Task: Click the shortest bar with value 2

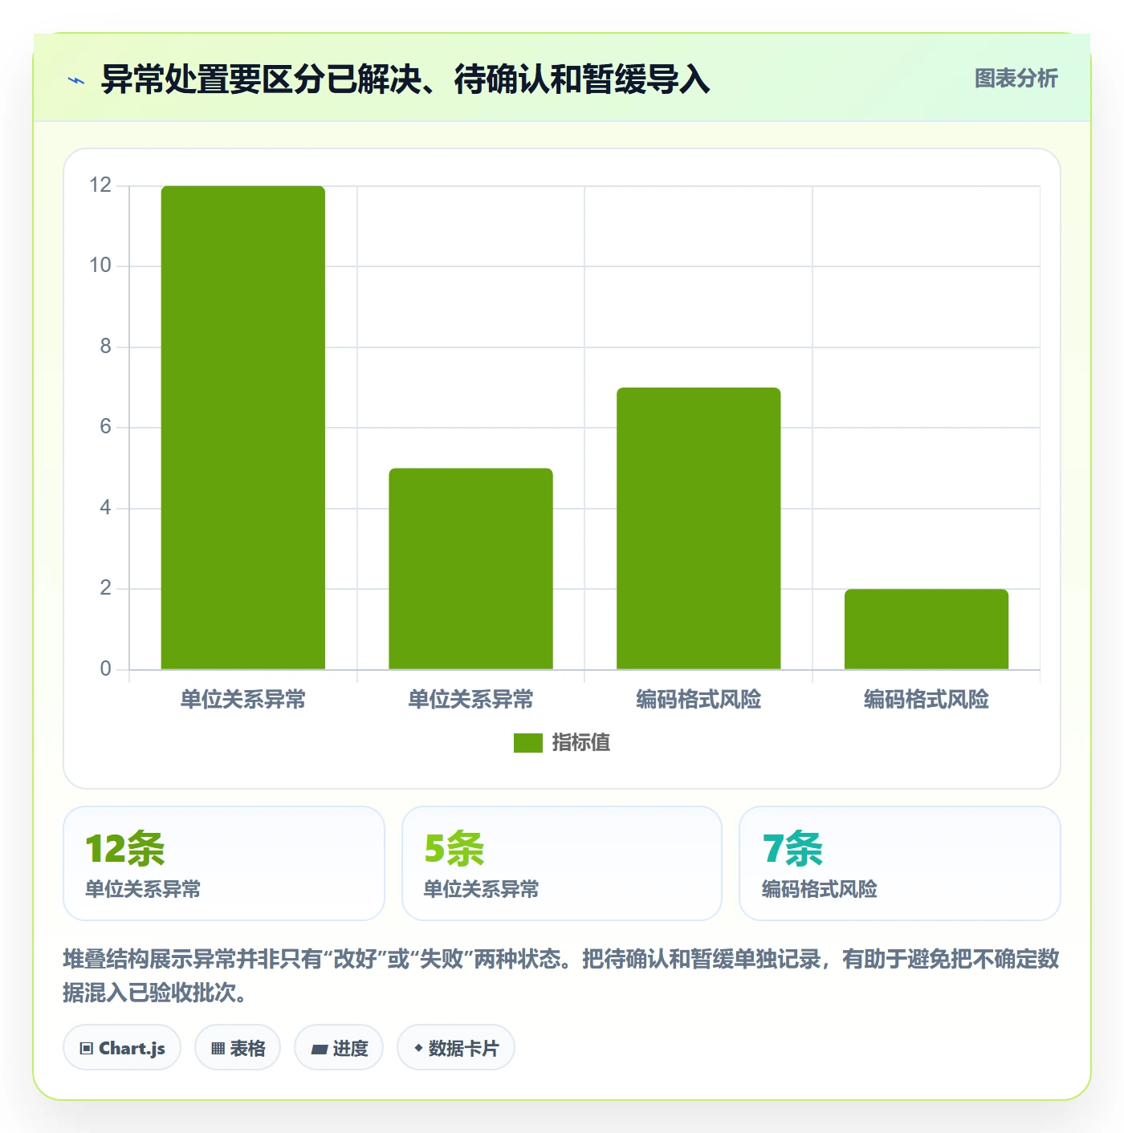Action: [x=926, y=629]
